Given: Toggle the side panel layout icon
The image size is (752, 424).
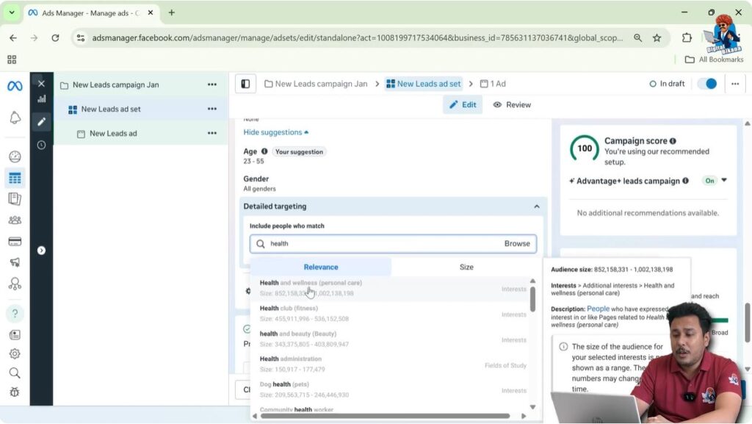Looking at the screenshot, I should pos(245,84).
